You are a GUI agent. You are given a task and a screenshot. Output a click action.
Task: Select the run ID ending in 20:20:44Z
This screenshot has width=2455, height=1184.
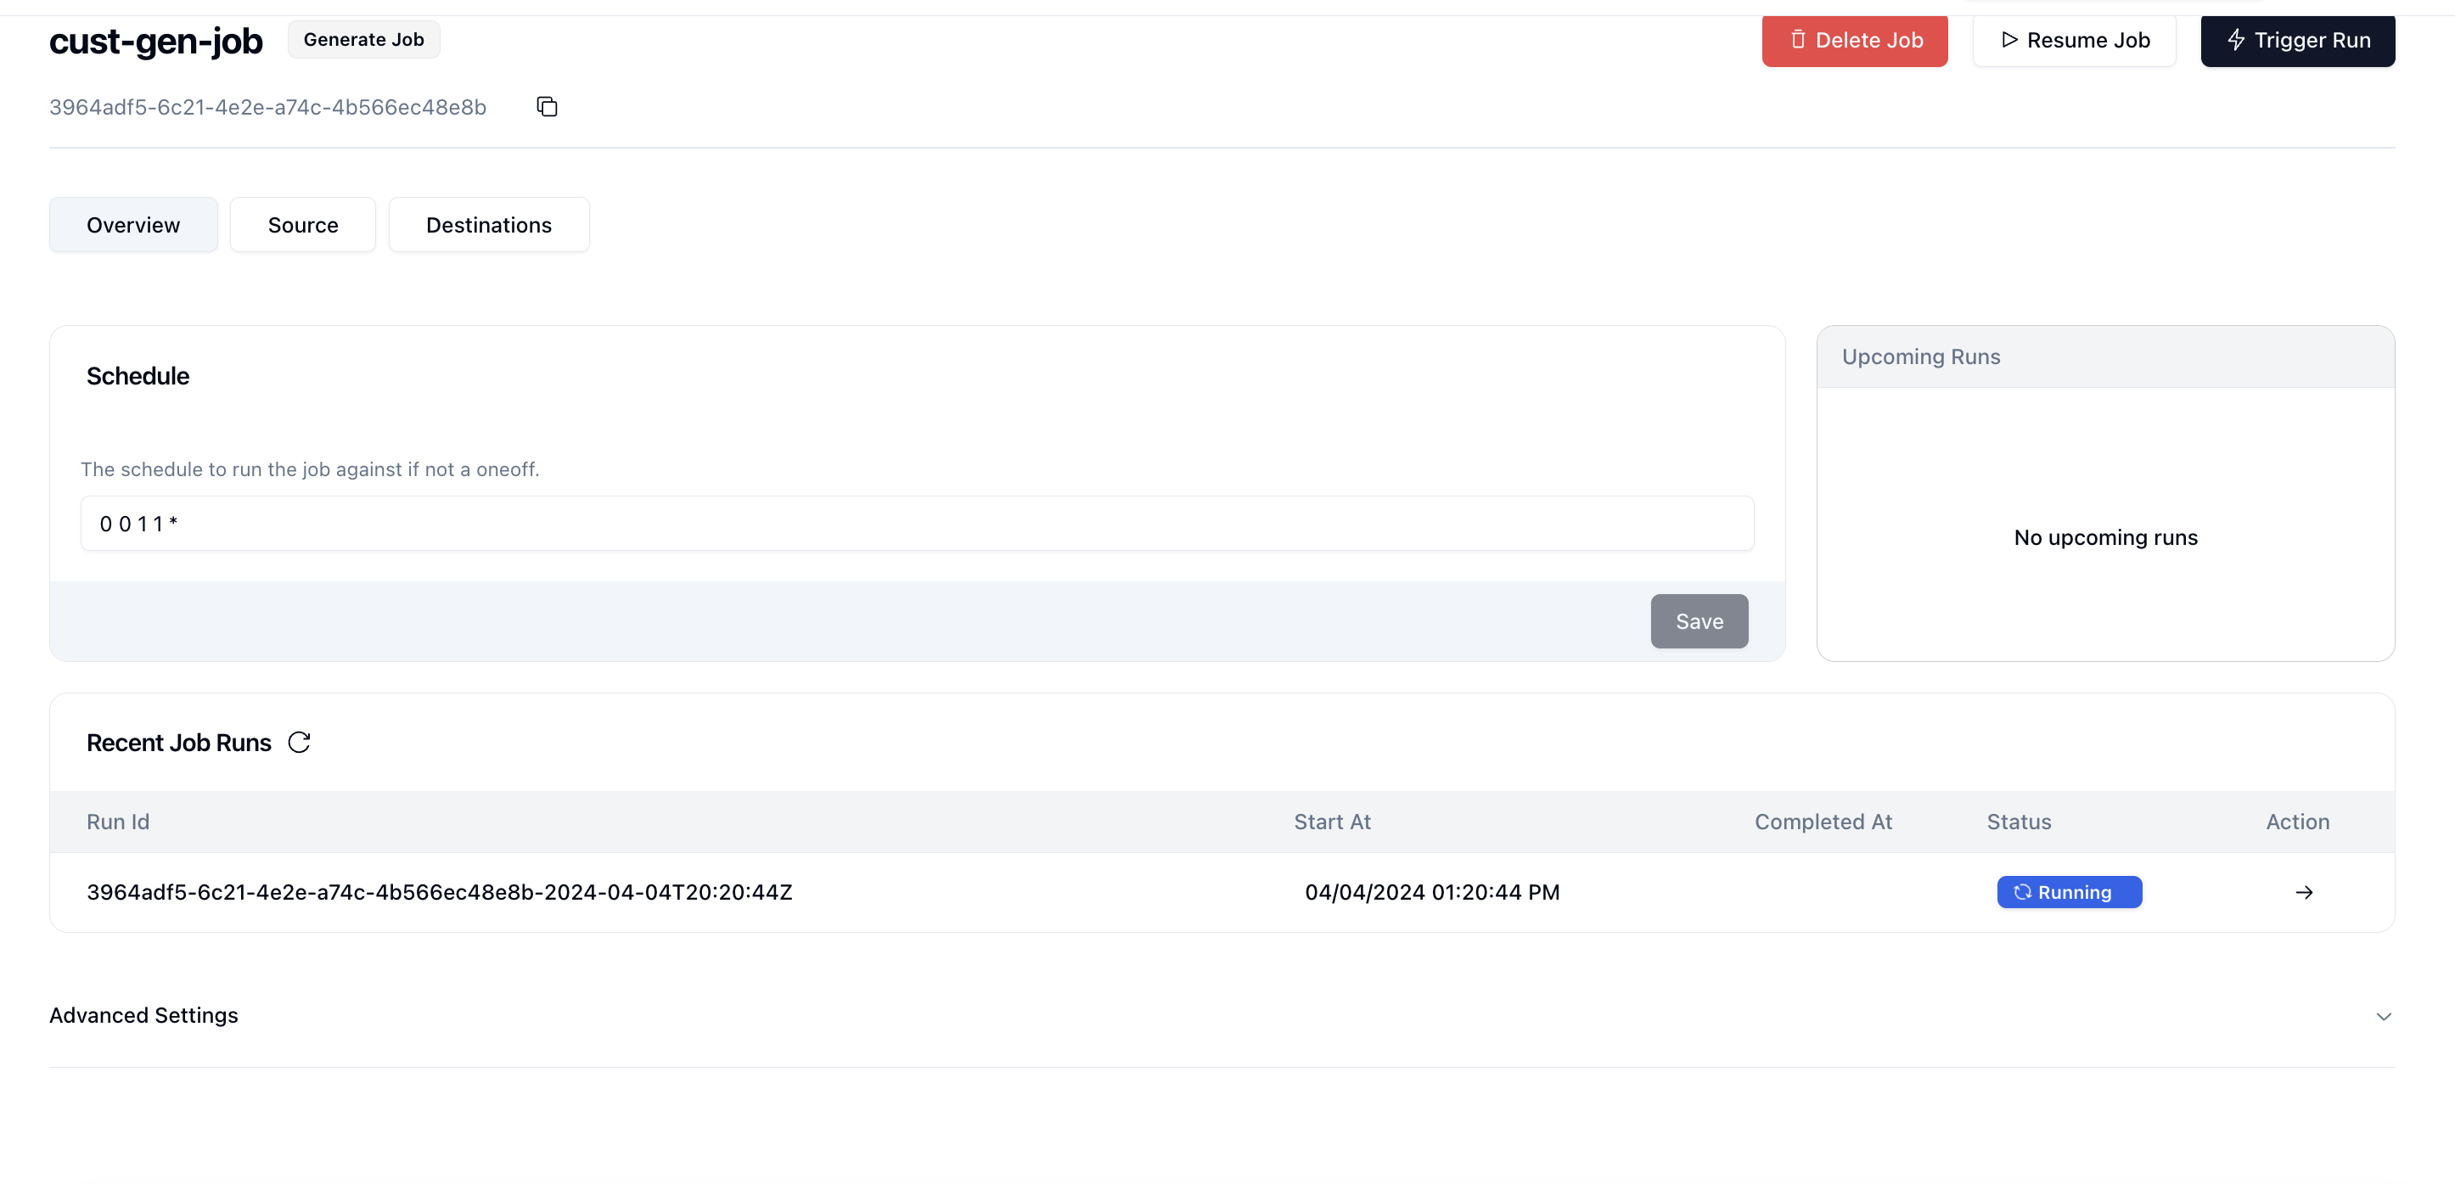click(x=440, y=893)
